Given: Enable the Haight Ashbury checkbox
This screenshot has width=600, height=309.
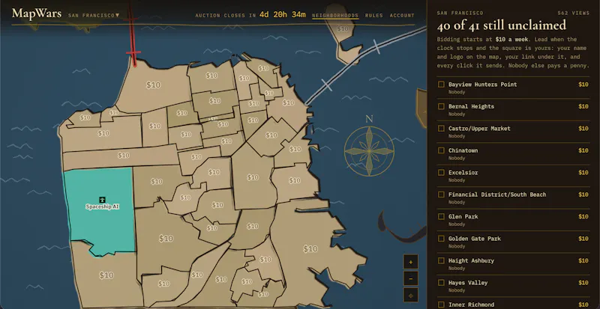Looking at the screenshot, I should [441, 260].
